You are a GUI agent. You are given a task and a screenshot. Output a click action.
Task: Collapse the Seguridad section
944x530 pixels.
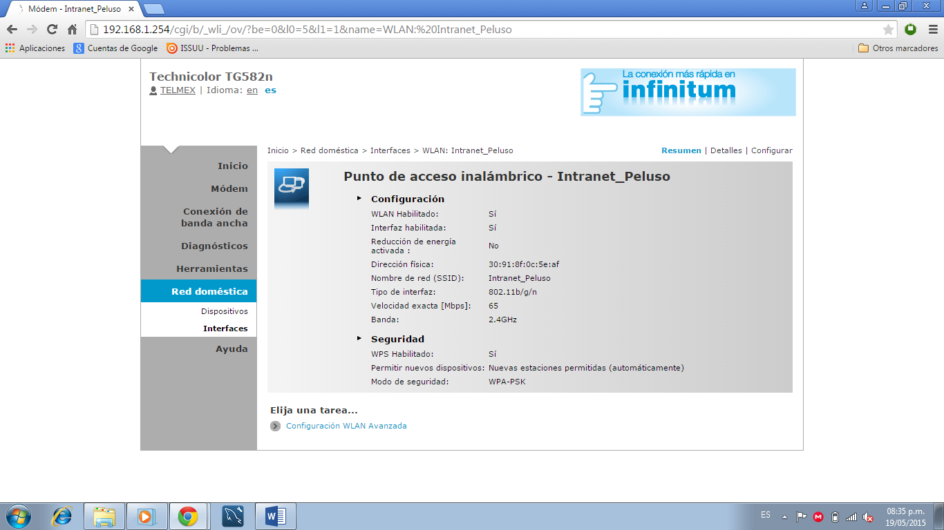point(359,338)
